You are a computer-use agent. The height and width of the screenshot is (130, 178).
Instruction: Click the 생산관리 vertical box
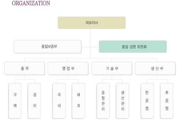122,101
